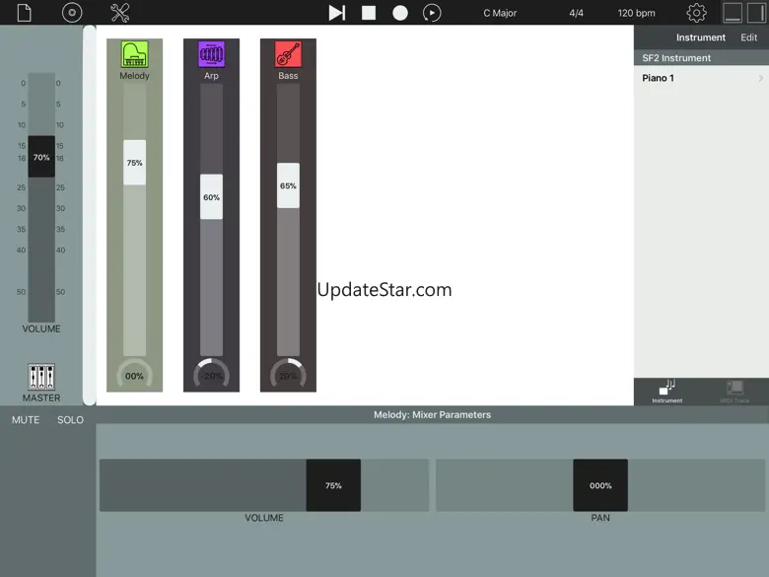Toggle the SOLO button
This screenshot has height=577, width=769.
click(x=70, y=420)
